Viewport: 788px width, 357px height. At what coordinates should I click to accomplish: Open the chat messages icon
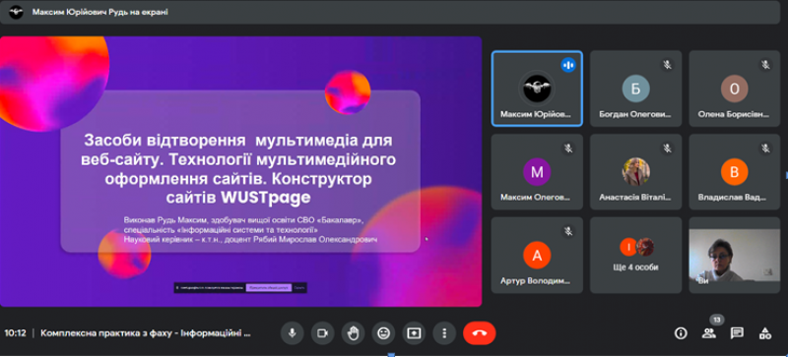click(x=737, y=332)
